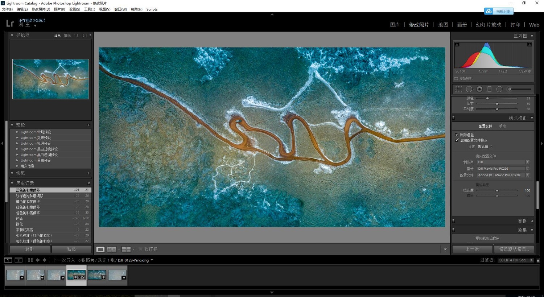Screen dimensions: 544x297
Task: Go forward using the filmstrip right arrow
Action: (45, 260)
